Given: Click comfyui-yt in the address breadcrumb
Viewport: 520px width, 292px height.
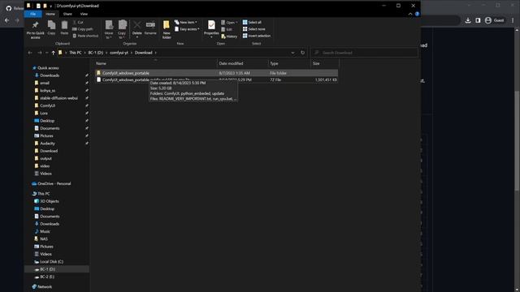Looking at the screenshot, I should tap(119, 53).
